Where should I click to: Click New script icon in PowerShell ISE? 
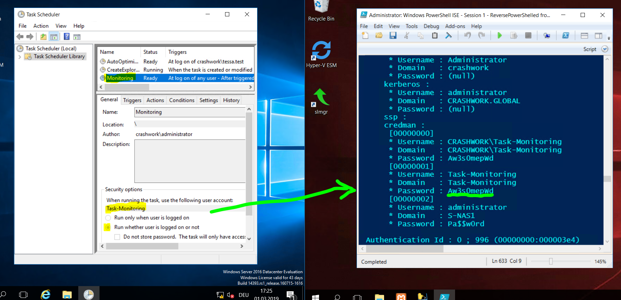365,35
